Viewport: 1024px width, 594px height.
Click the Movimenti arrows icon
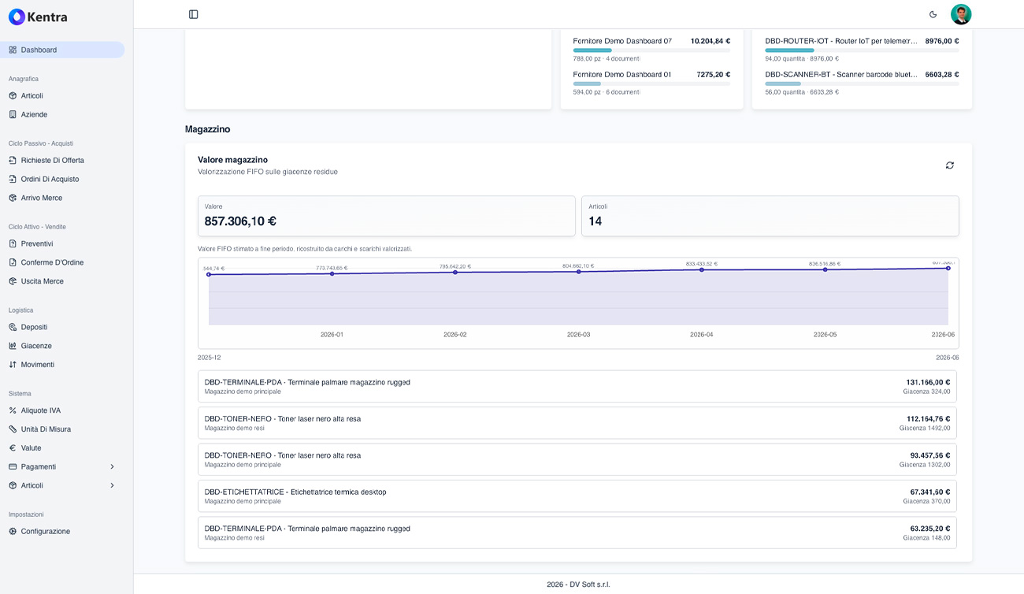[13, 365]
